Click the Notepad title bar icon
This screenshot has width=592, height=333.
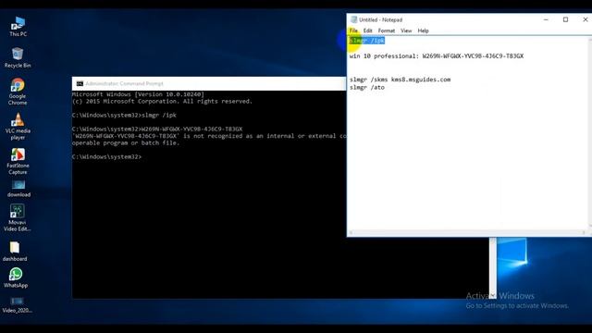pyautogui.click(x=353, y=19)
